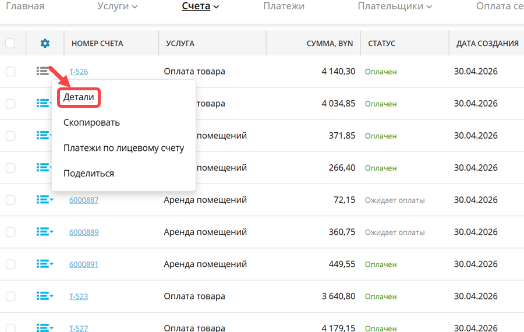This screenshot has height=332, width=524.
Task: Open actions list icon for invoice 6000891
Action: tap(45, 264)
